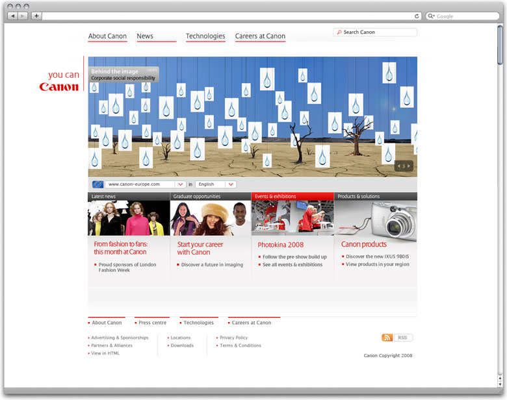Screen dimensions: 507x400
Task: Click footer About Canon link
Action: point(107,323)
